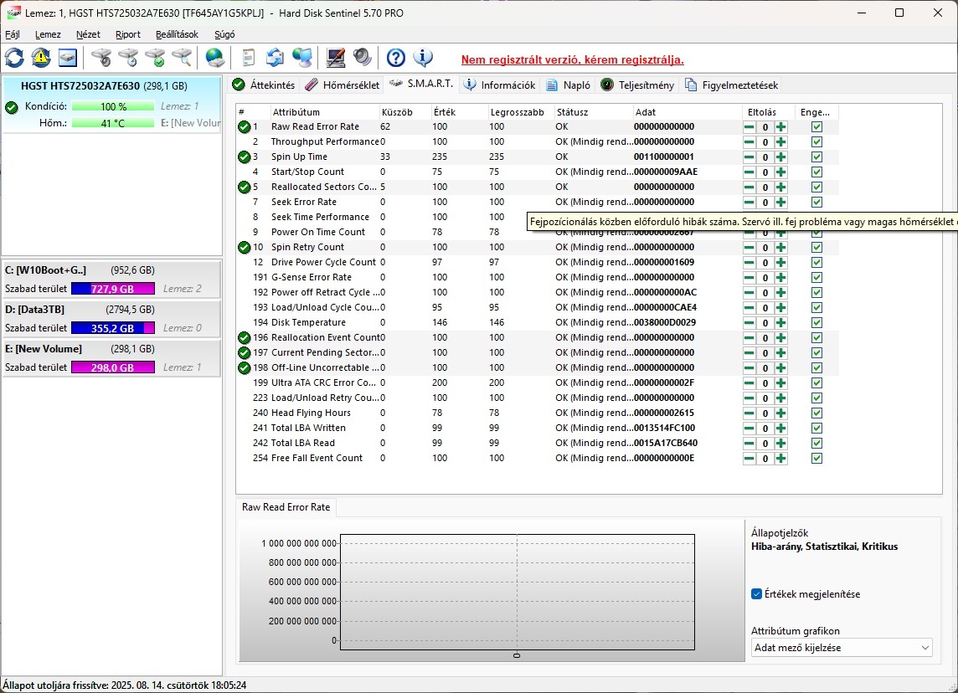Uncheck the Értékek megjelenítése checkbox

(756, 594)
